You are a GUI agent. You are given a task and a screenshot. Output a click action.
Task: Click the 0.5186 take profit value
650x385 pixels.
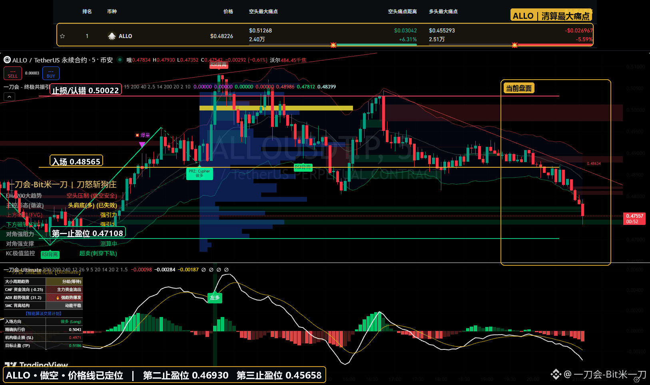tap(75, 345)
